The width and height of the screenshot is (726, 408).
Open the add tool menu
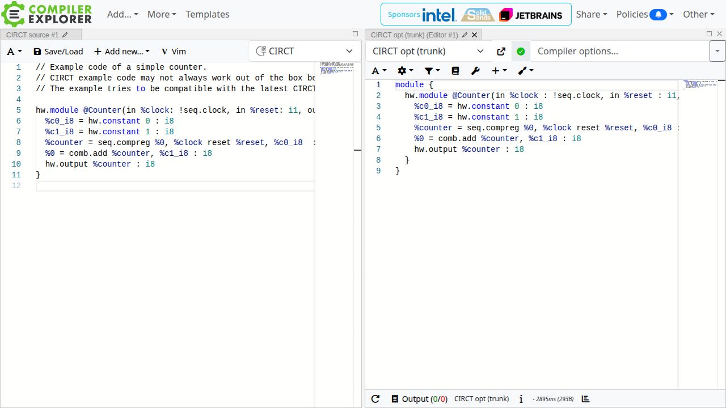pos(526,71)
